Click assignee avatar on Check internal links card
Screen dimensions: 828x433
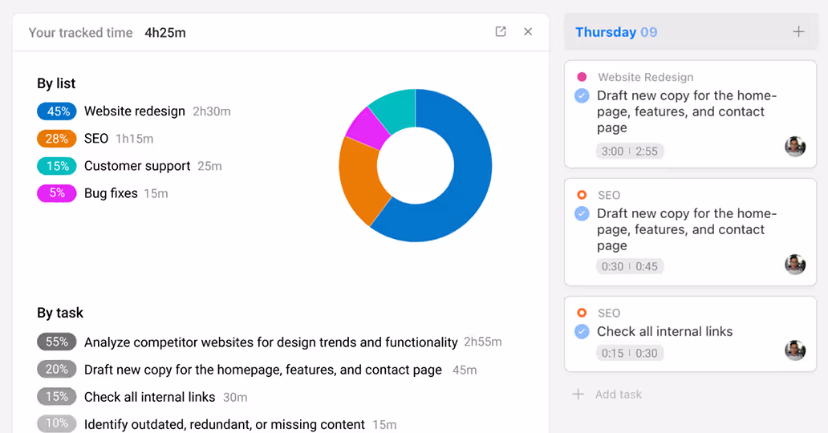(795, 350)
